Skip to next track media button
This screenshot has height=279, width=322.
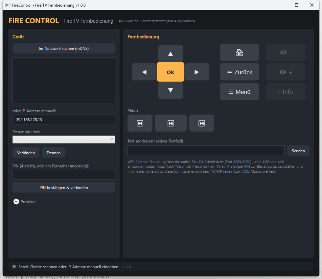[202, 123]
